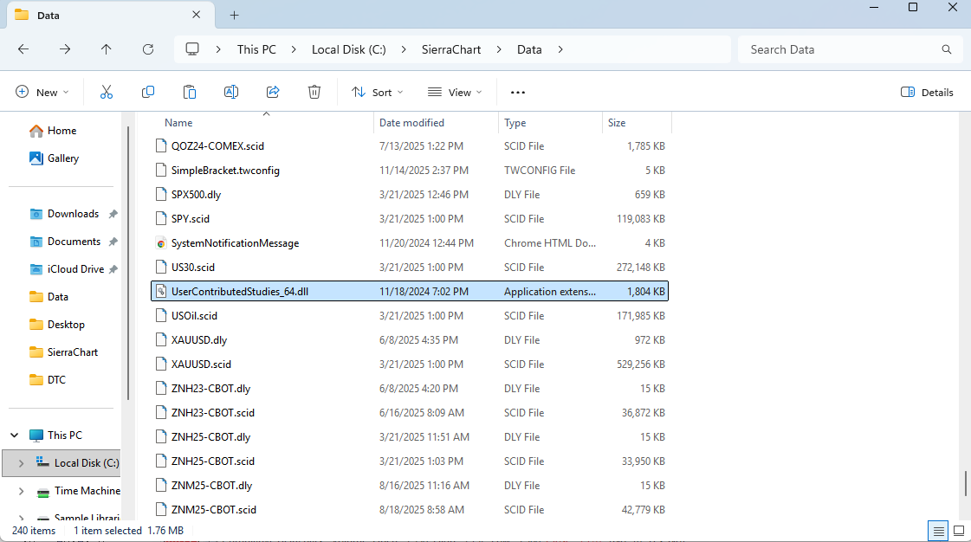
Task: Add a new tab with plus button
Action: tap(234, 16)
